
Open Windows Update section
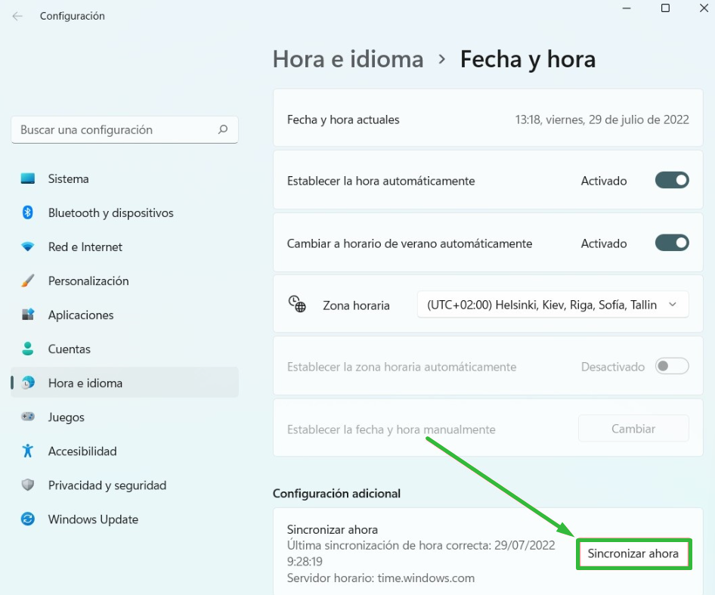coord(125,519)
